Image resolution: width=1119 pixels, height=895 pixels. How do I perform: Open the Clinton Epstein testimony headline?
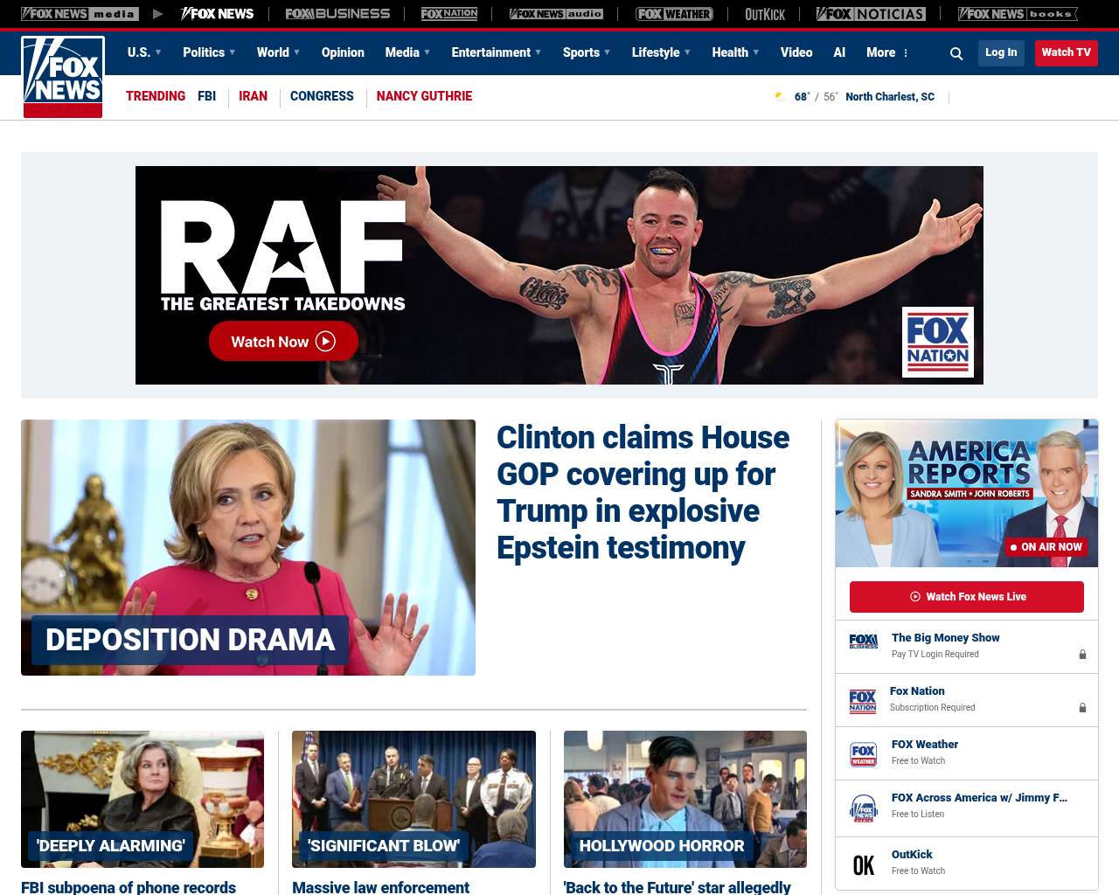[643, 492]
